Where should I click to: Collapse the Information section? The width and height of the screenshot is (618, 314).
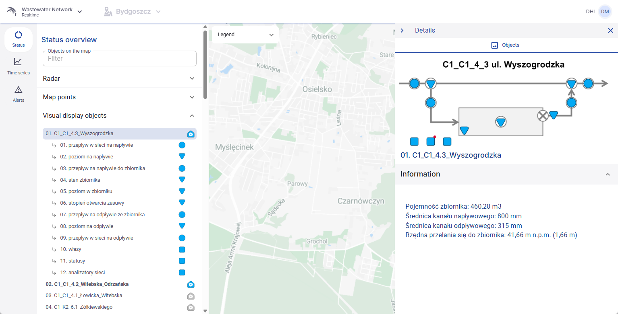coord(506,174)
